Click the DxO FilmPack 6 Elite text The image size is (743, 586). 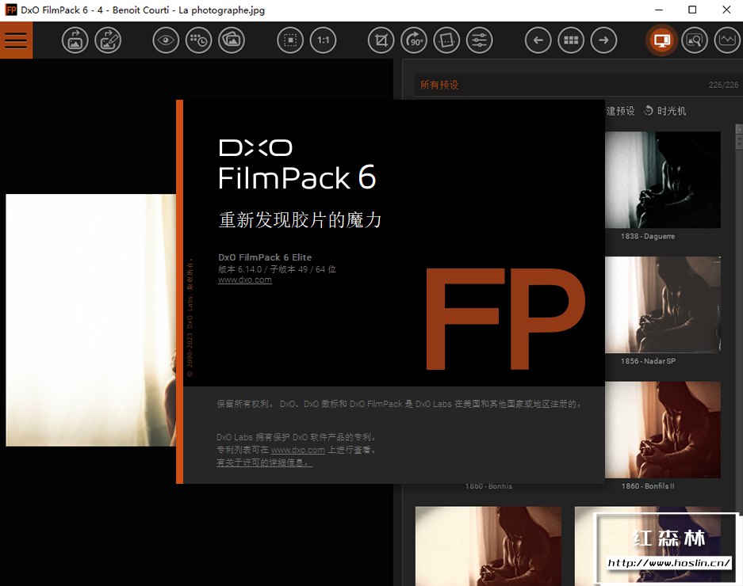265,257
